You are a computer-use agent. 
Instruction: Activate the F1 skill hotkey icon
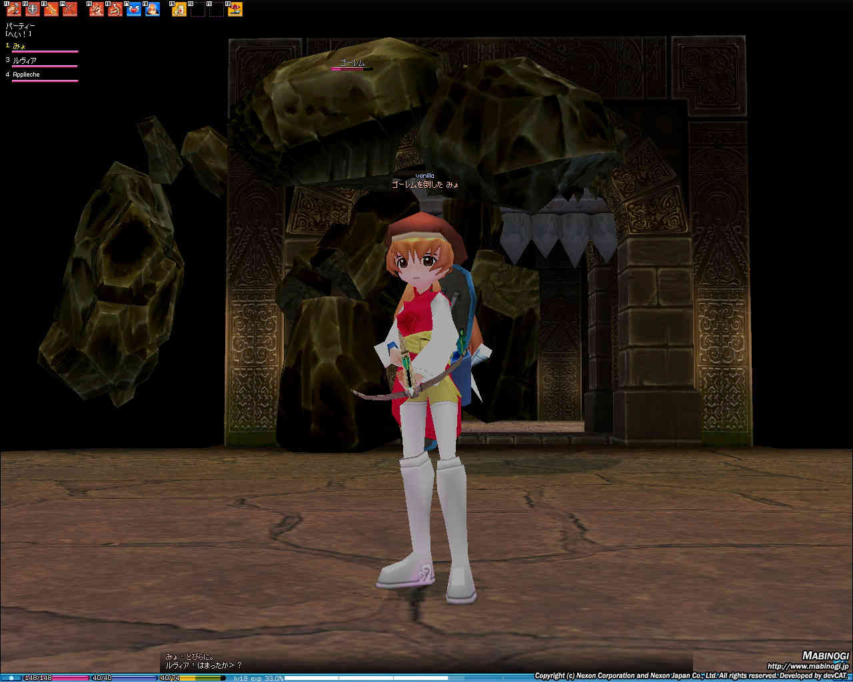pos(14,9)
